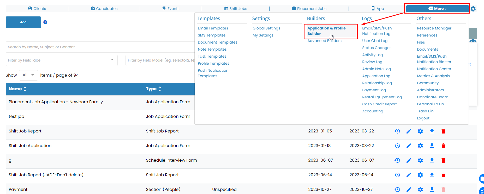Open Metrics & Analysis
Viewport: 484px width, 194px height.
[433, 76]
